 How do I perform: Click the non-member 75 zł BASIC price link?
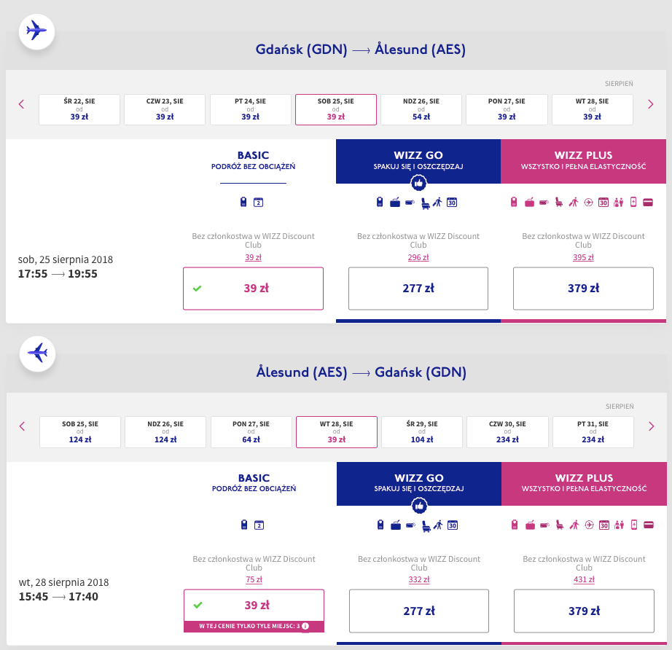click(254, 580)
